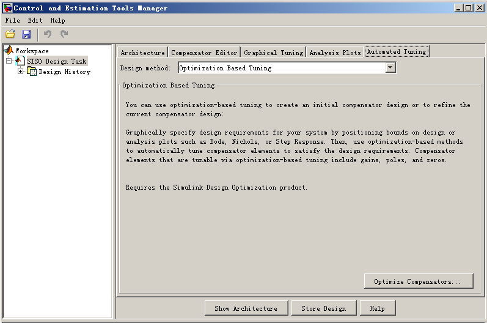Click the Undo arrow toolbar icon
This screenshot has width=487, height=323.
(x=48, y=34)
